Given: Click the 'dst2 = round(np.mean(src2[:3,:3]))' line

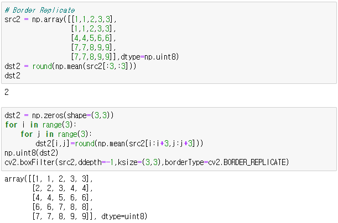Looking at the screenshot, I should pyautogui.click(x=70, y=66).
